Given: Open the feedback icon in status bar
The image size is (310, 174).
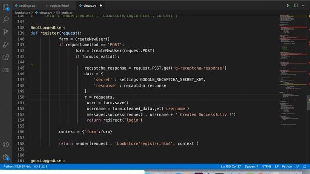Looking at the screenshot, I should [x=297, y=166].
